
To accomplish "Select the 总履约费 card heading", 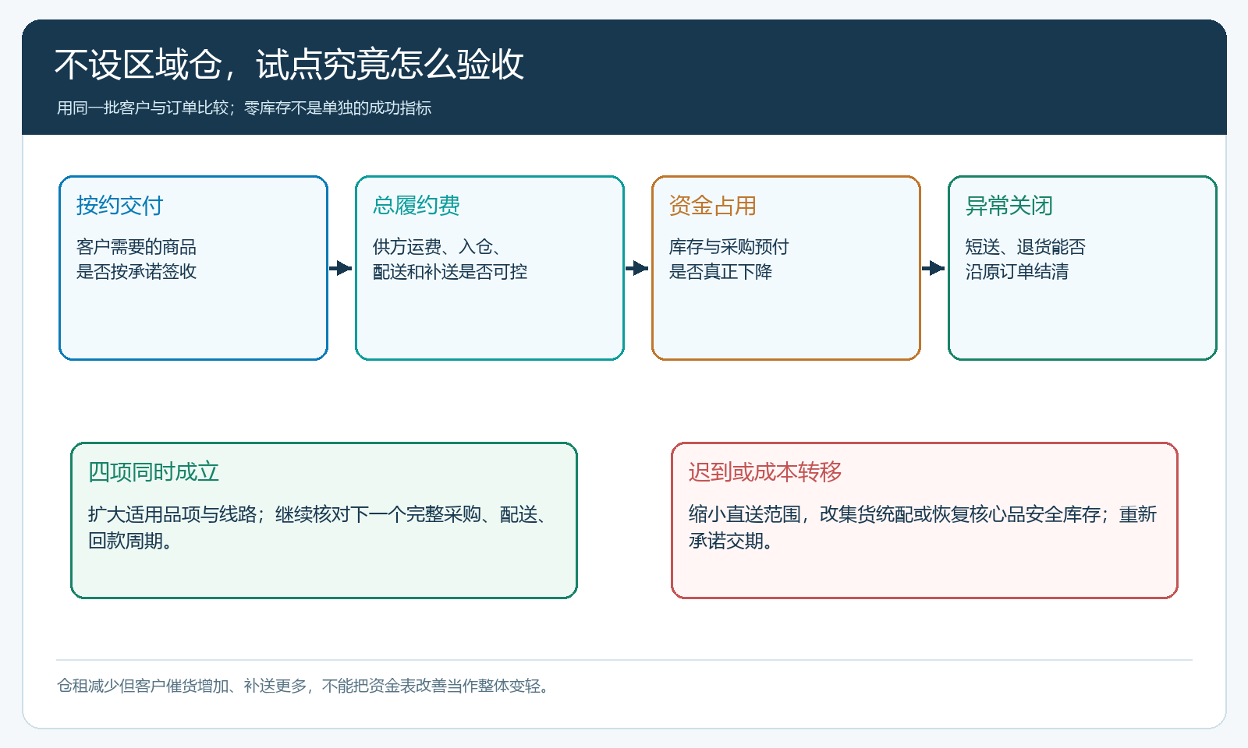I will (416, 206).
